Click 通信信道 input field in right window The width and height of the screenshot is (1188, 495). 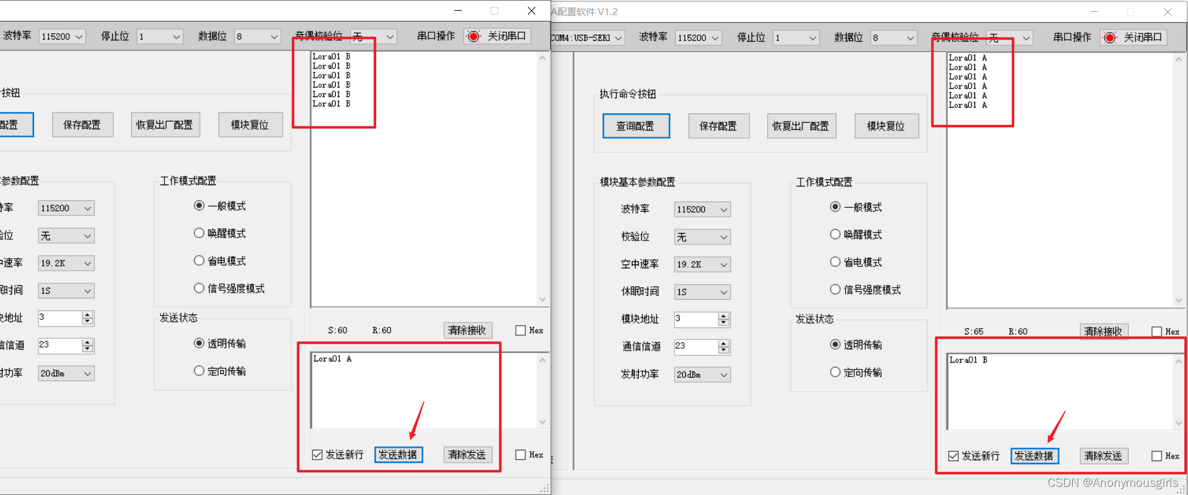pyautogui.click(x=696, y=347)
